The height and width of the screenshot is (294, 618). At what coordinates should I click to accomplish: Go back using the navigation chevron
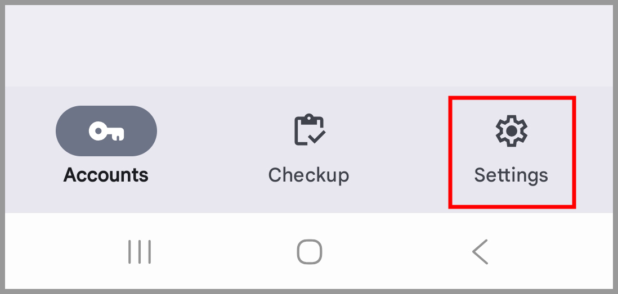pos(481,251)
